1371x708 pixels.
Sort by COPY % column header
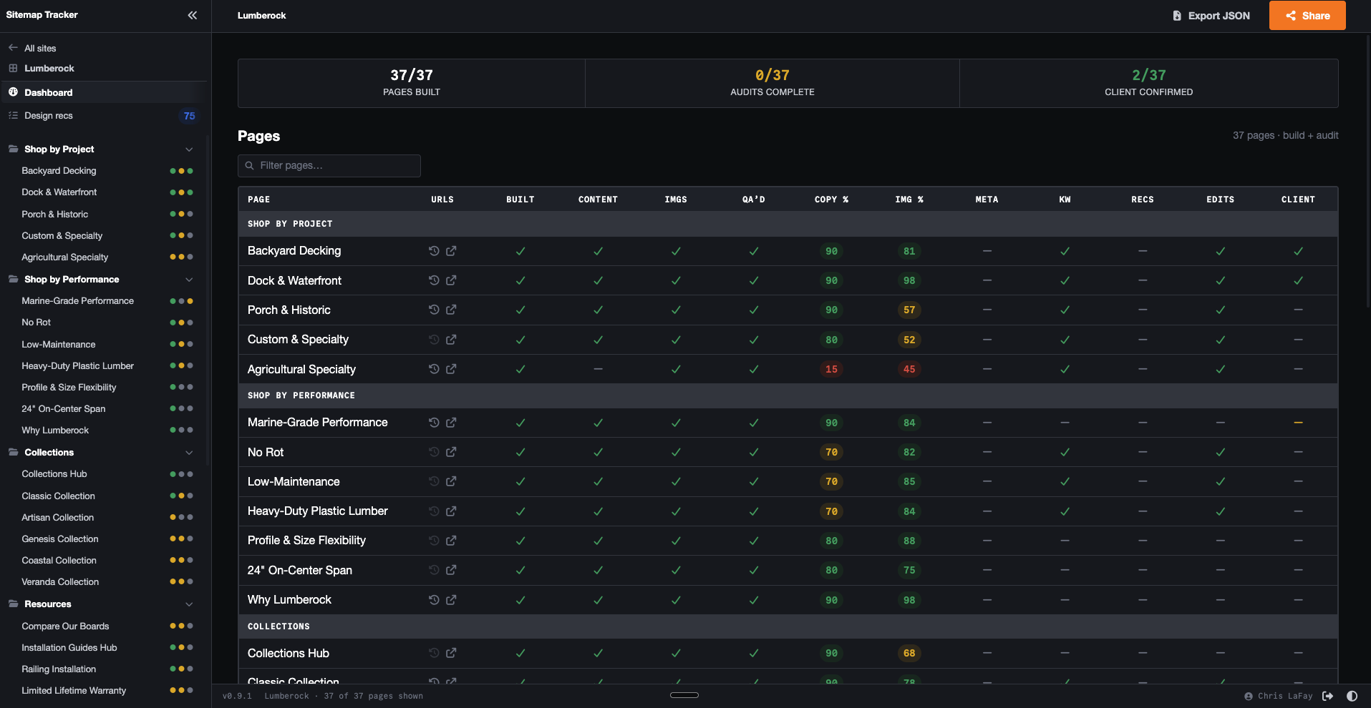pyautogui.click(x=831, y=200)
